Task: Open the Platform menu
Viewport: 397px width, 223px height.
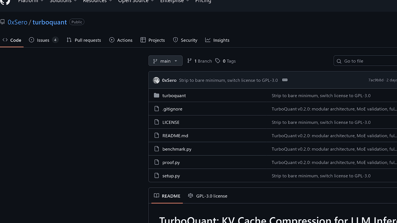Action: click(x=30, y=1)
